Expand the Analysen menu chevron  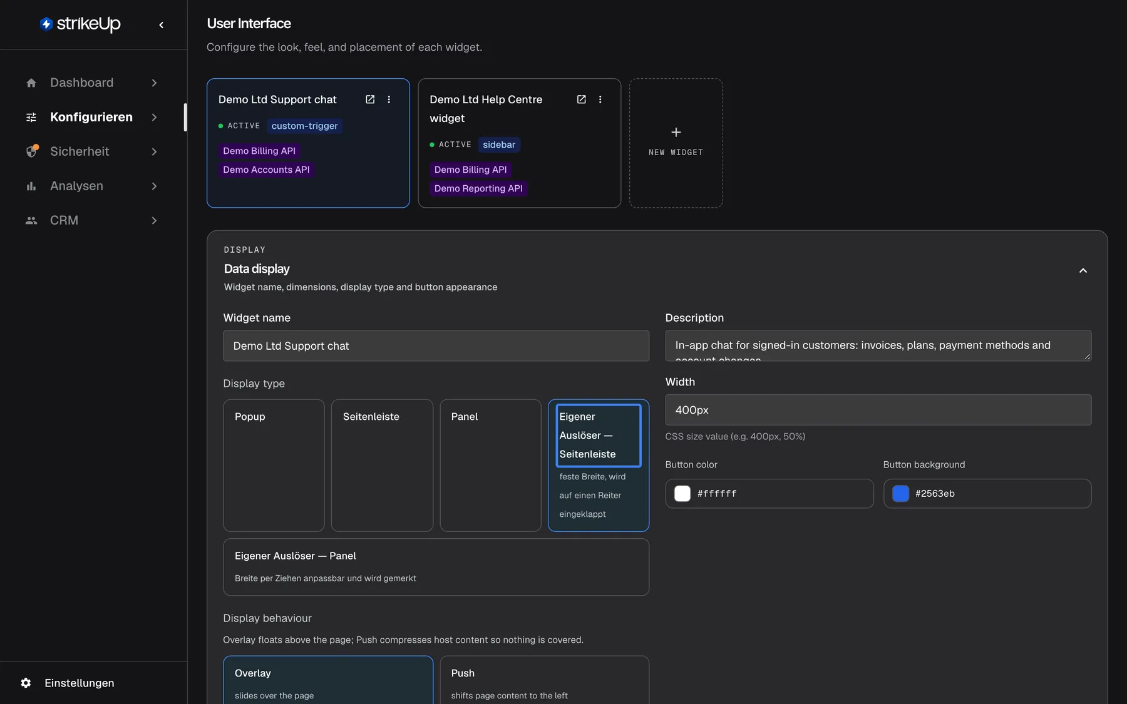point(154,186)
